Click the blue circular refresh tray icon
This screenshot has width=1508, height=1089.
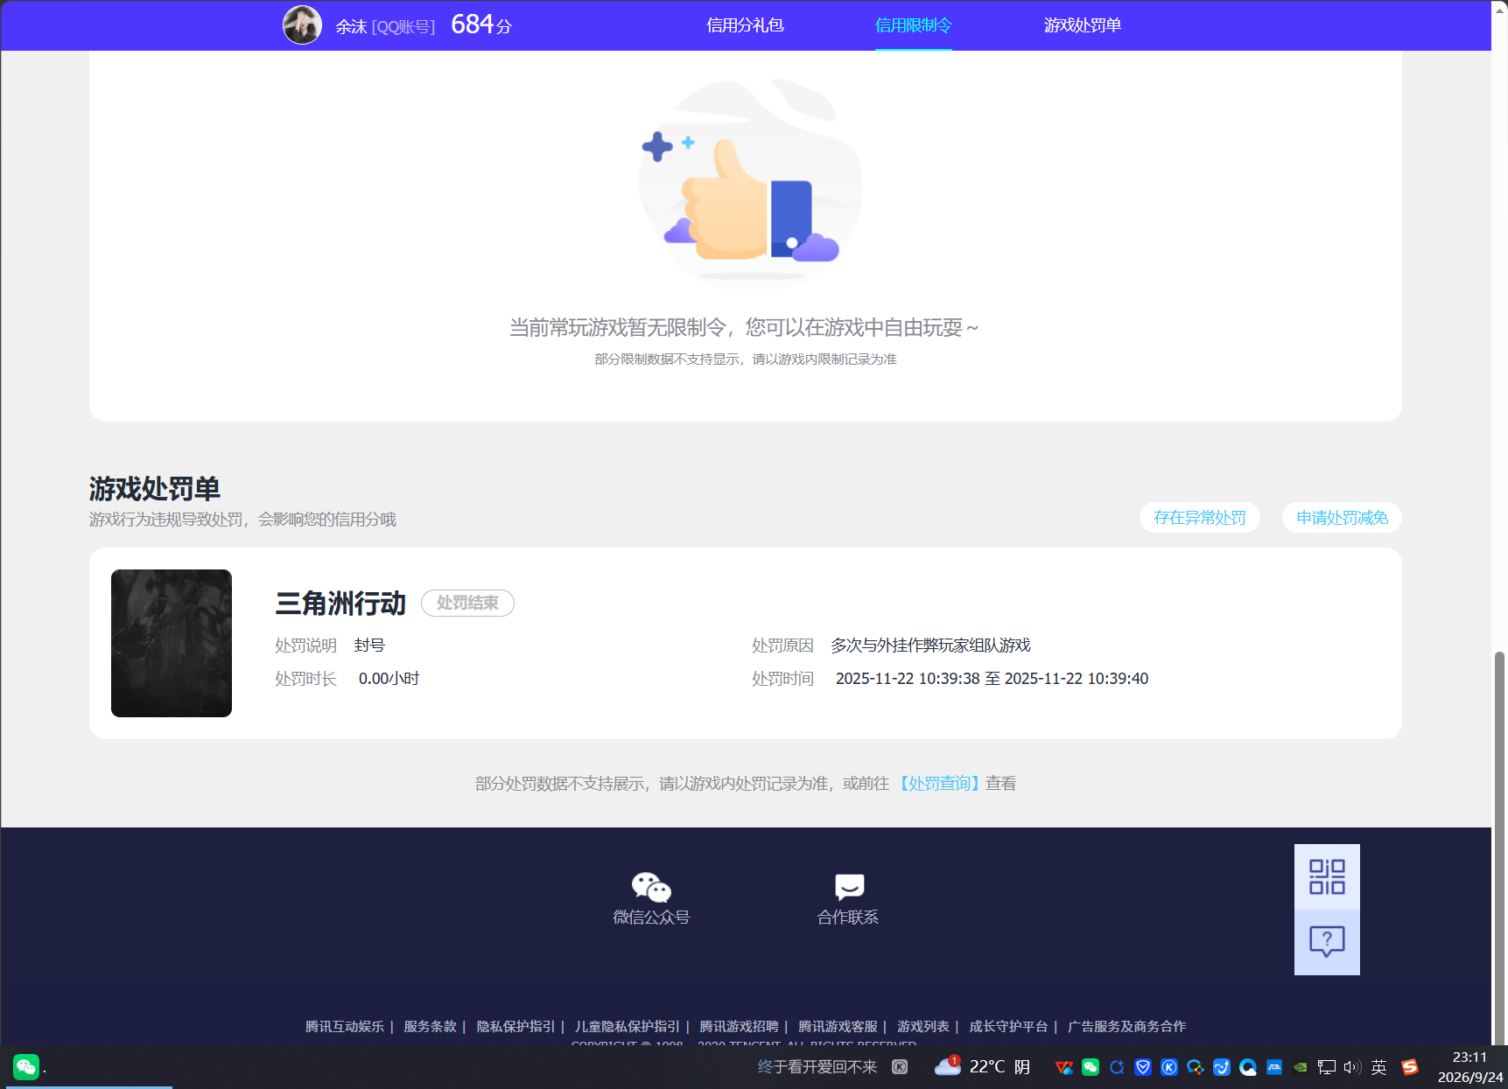(1117, 1067)
